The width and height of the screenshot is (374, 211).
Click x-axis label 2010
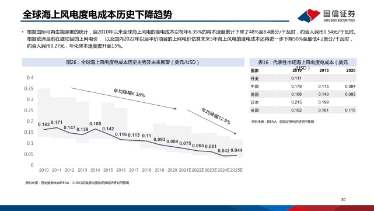pyautogui.click(x=44, y=170)
